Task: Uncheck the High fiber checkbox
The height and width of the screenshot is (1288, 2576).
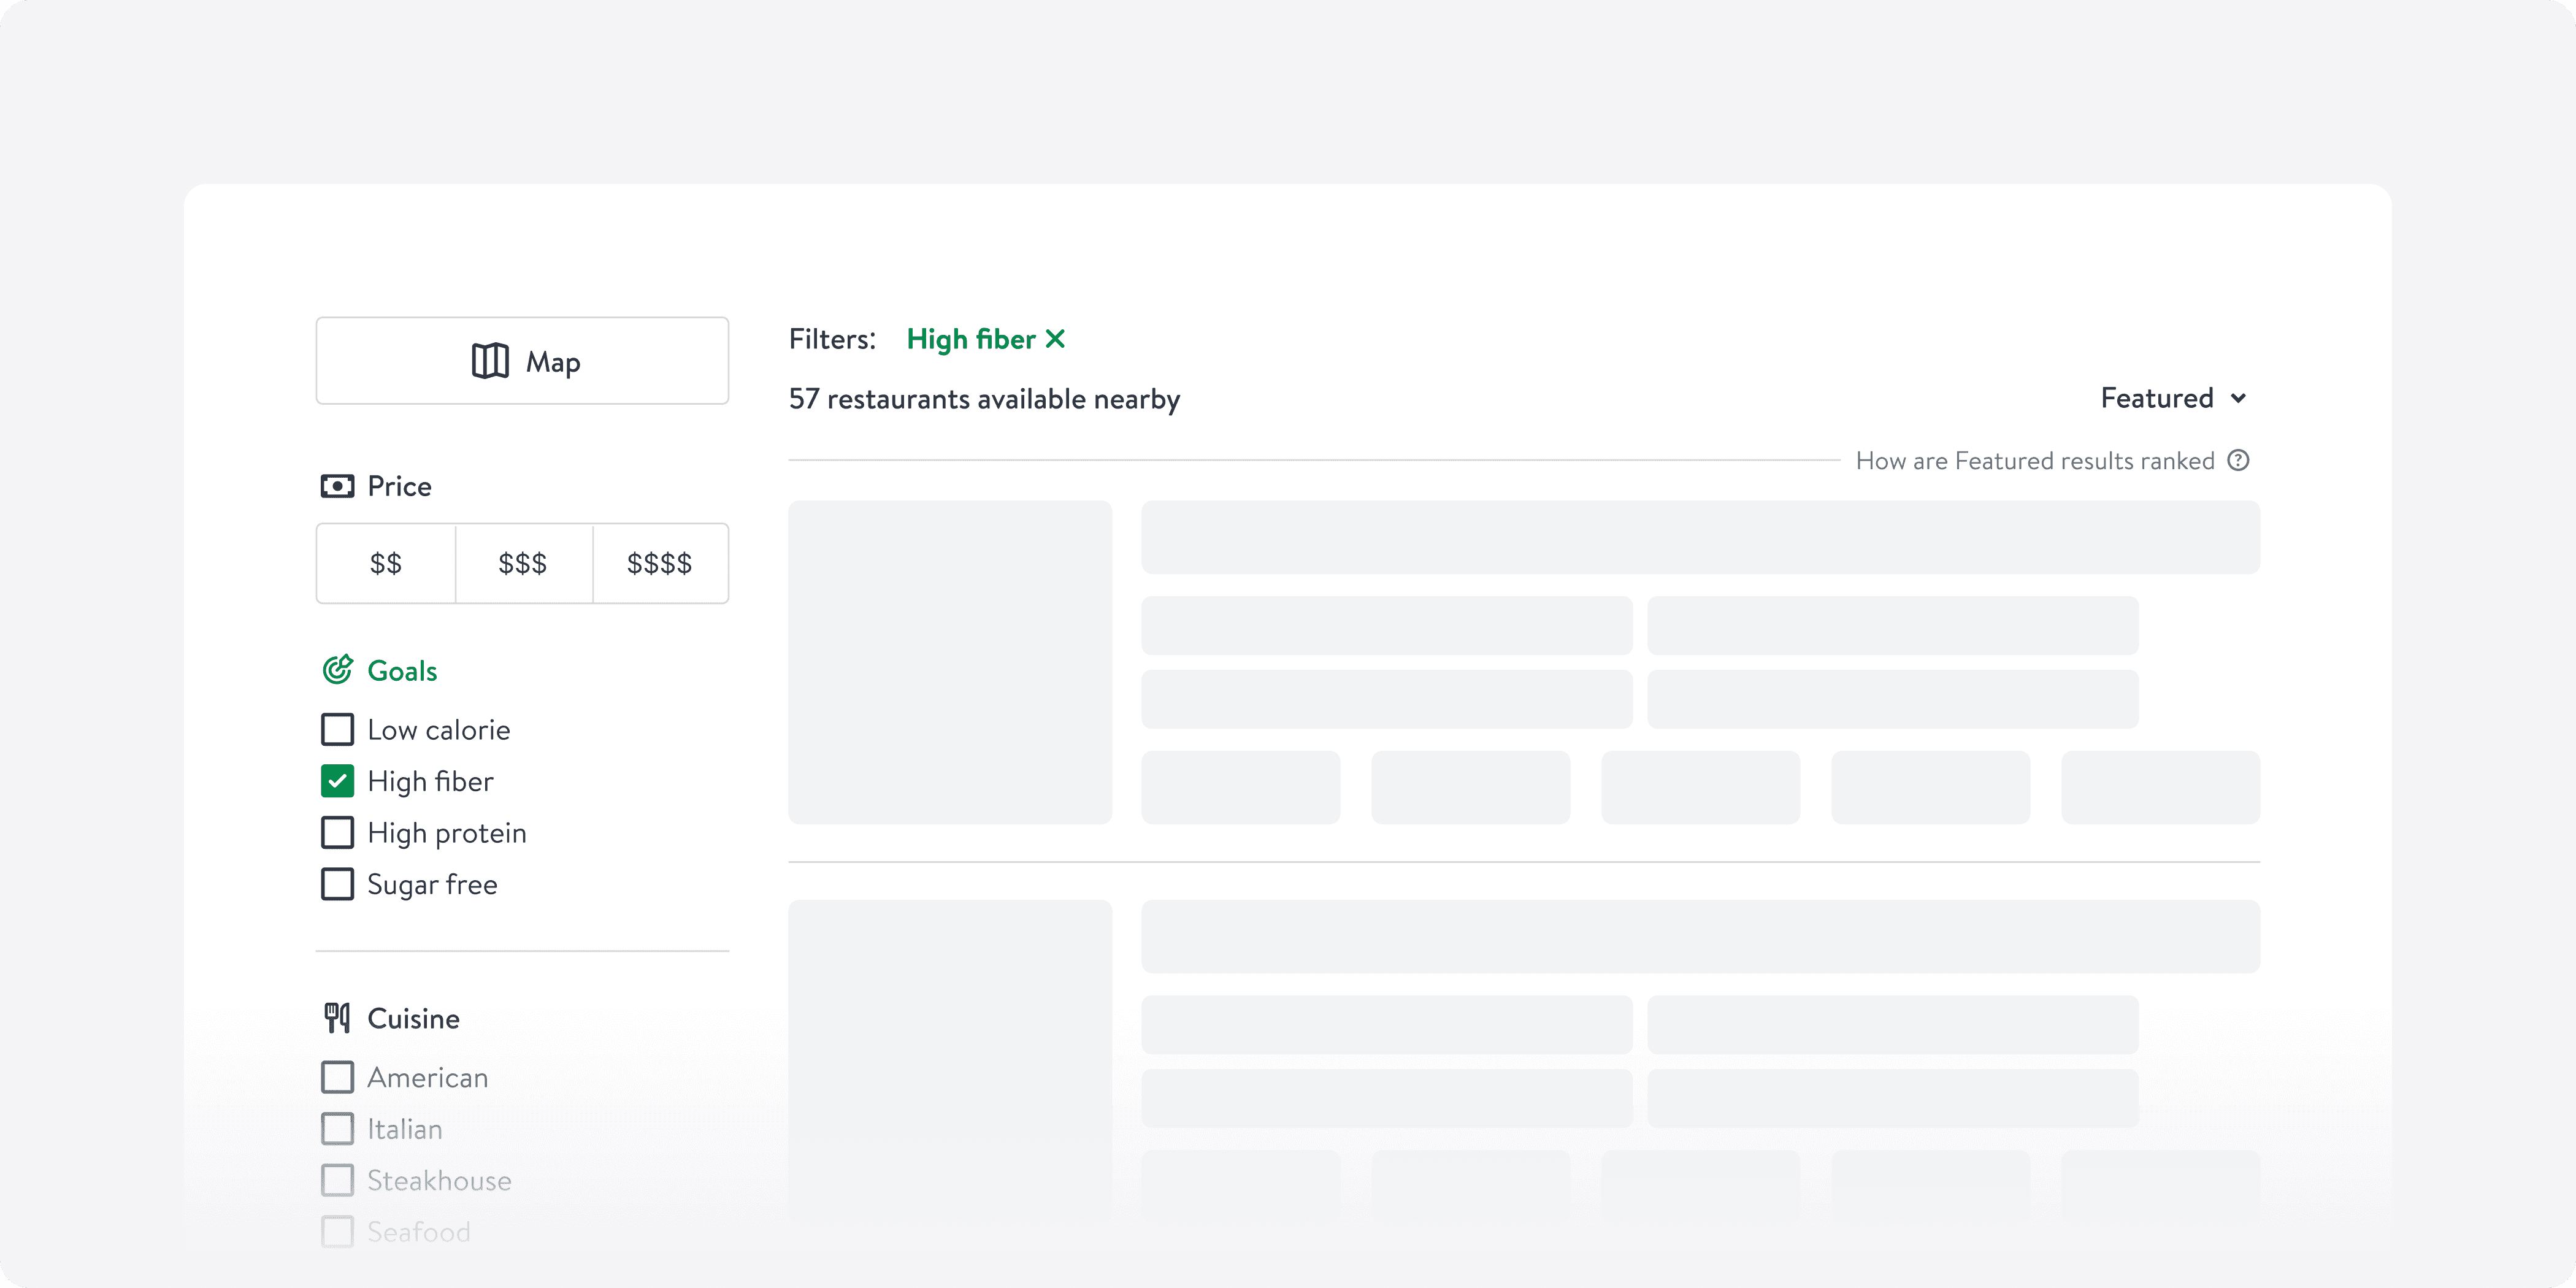Action: (337, 781)
